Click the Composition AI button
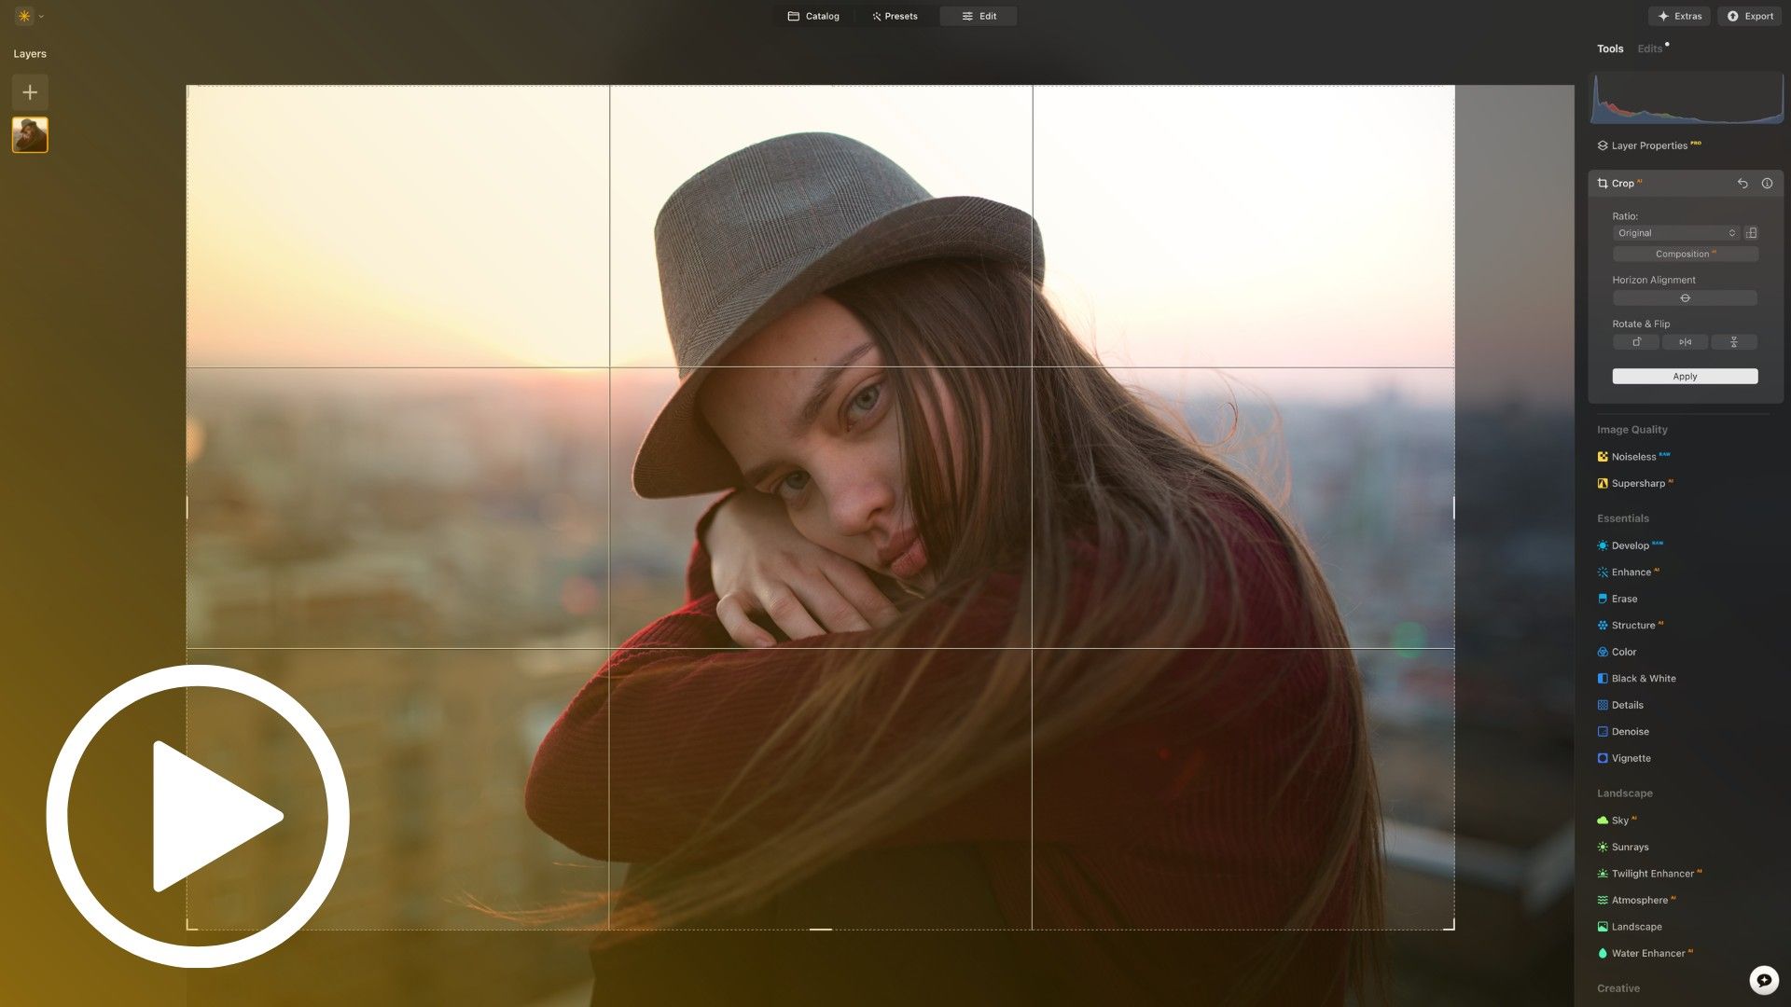1791x1007 pixels. (x=1685, y=255)
